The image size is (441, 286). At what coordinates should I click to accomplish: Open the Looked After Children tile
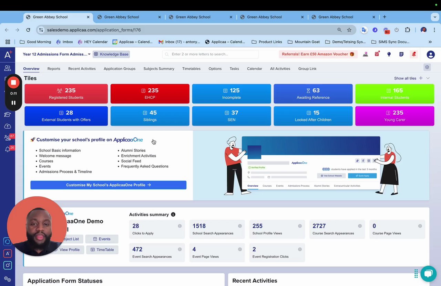click(x=313, y=116)
